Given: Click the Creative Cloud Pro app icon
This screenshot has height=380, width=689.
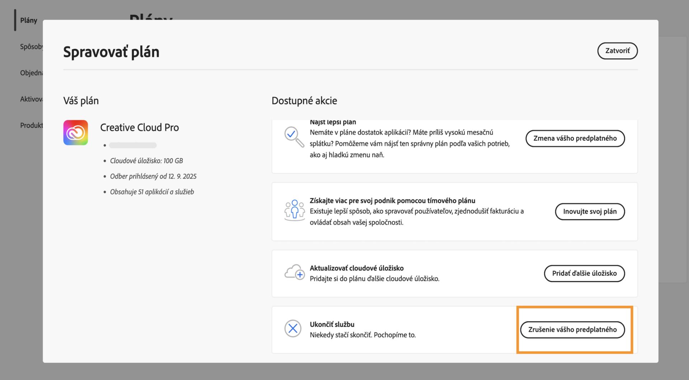Looking at the screenshot, I should coord(76,133).
